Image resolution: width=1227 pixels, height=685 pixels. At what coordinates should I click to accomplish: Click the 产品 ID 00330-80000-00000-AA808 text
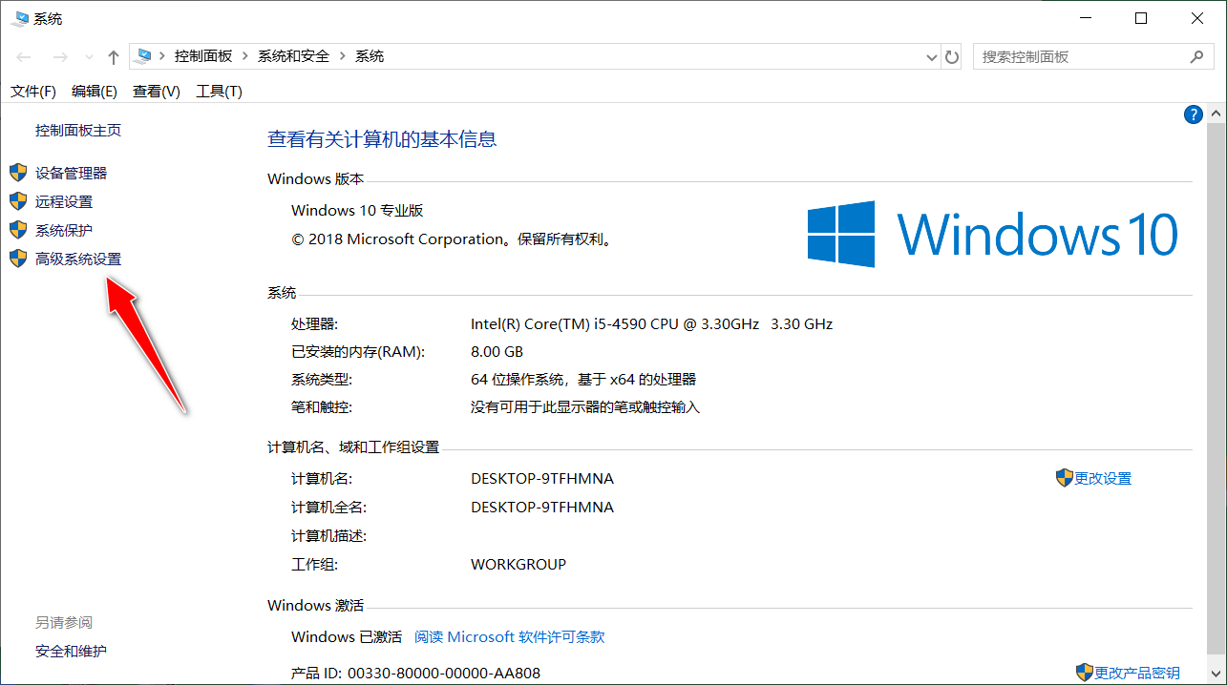(x=415, y=673)
